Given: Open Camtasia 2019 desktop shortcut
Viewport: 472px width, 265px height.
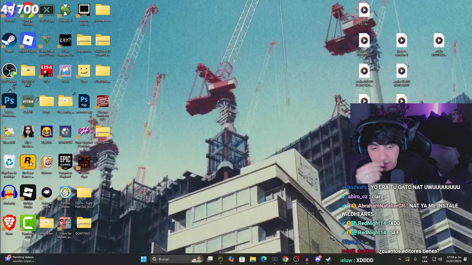Looking at the screenshot, I should (28, 227).
